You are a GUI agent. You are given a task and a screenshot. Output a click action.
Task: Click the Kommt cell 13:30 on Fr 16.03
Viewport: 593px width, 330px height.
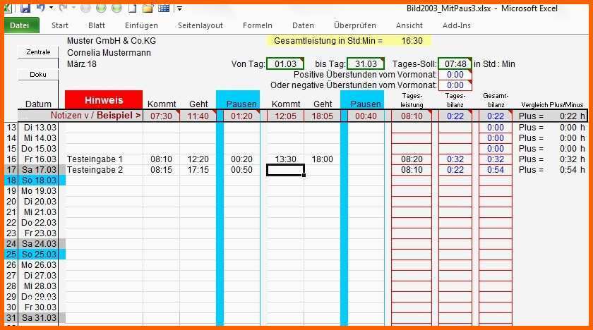285,159
